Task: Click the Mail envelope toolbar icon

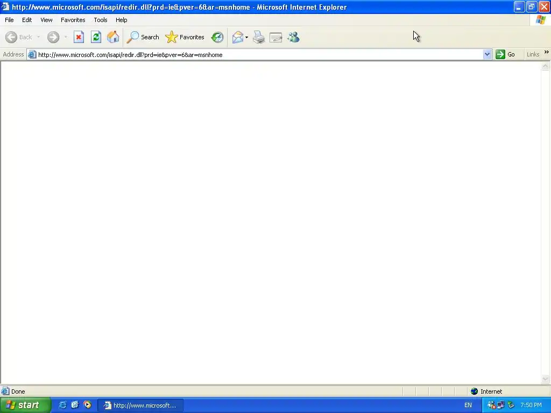Action: coord(238,37)
